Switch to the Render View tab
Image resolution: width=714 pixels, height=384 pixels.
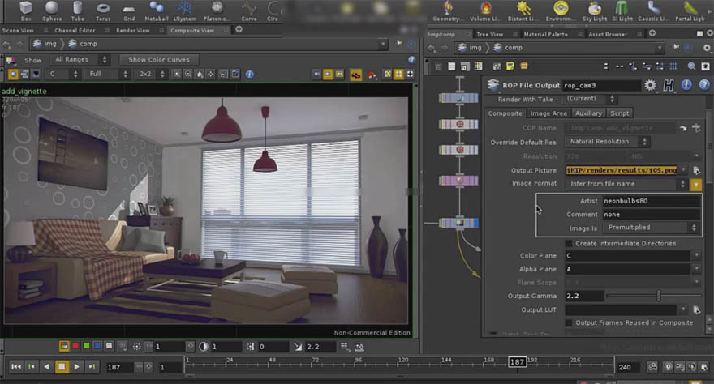click(x=132, y=31)
